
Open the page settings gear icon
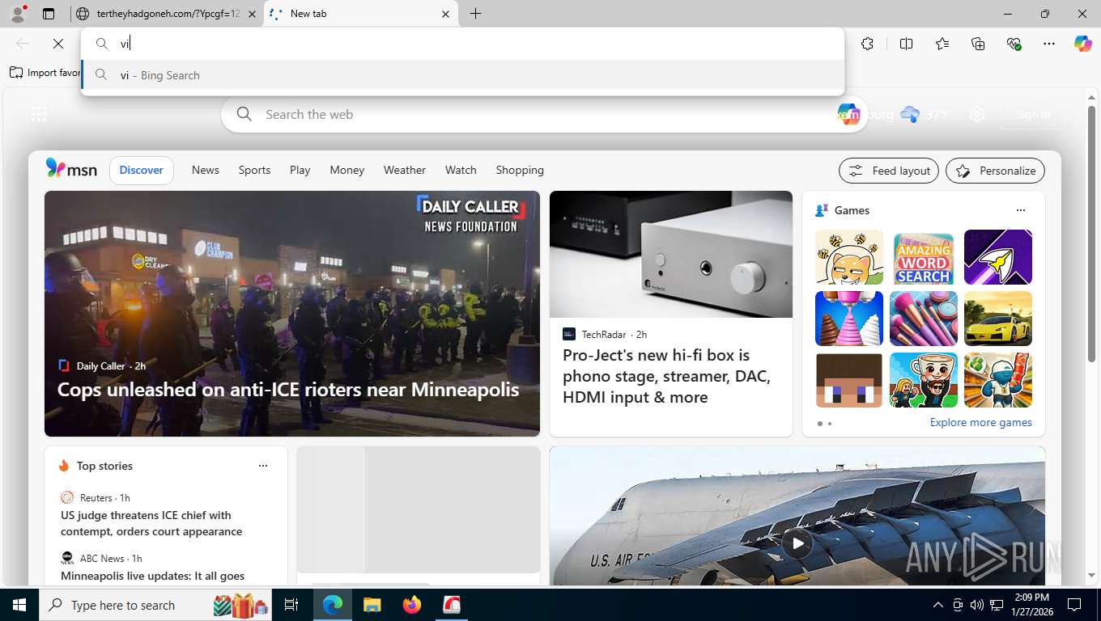coord(977,115)
